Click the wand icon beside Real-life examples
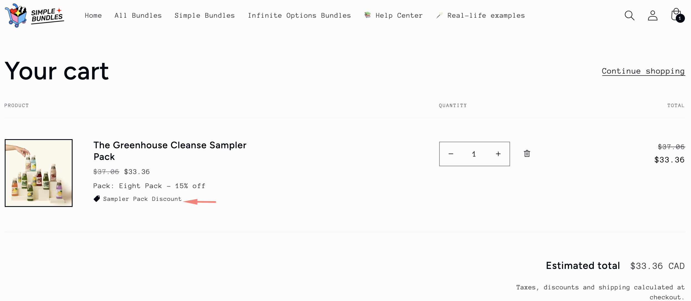Image resolution: width=691 pixels, height=301 pixels. (439, 15)
